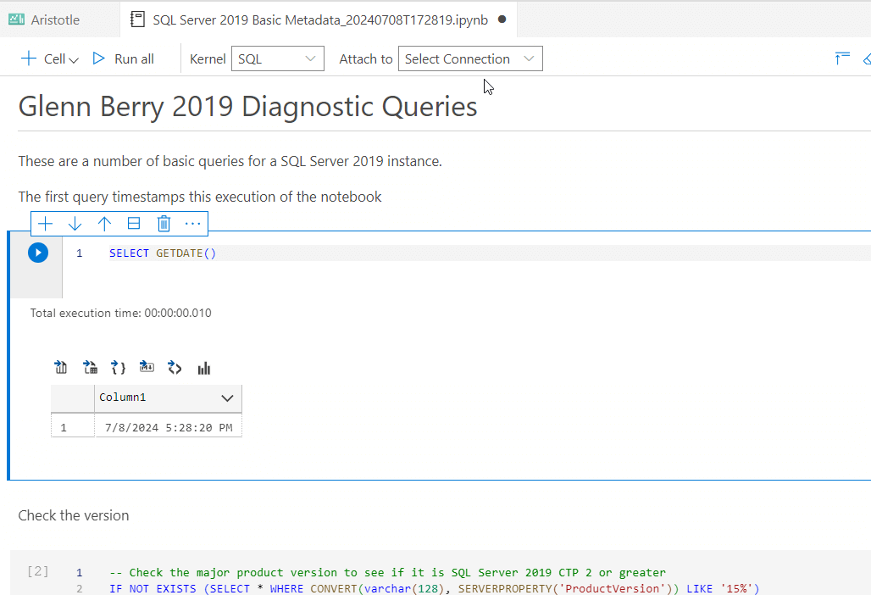Delete the selected cell with the trash icon
Viewport: 871px width, 595px height.
coord(164,224)
